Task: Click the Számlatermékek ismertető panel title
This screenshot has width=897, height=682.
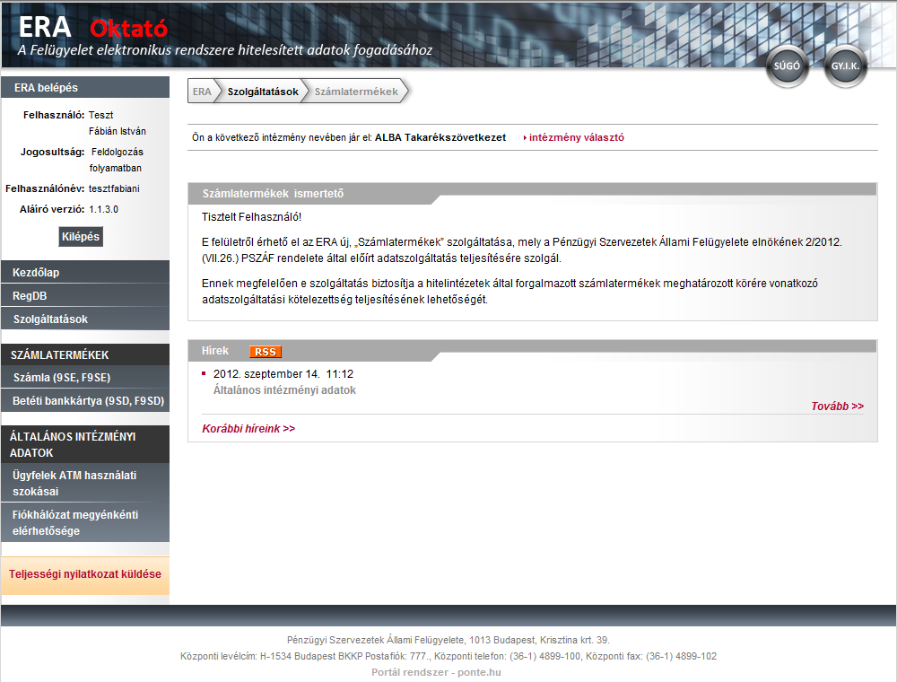Action: [x=273, y=194]
